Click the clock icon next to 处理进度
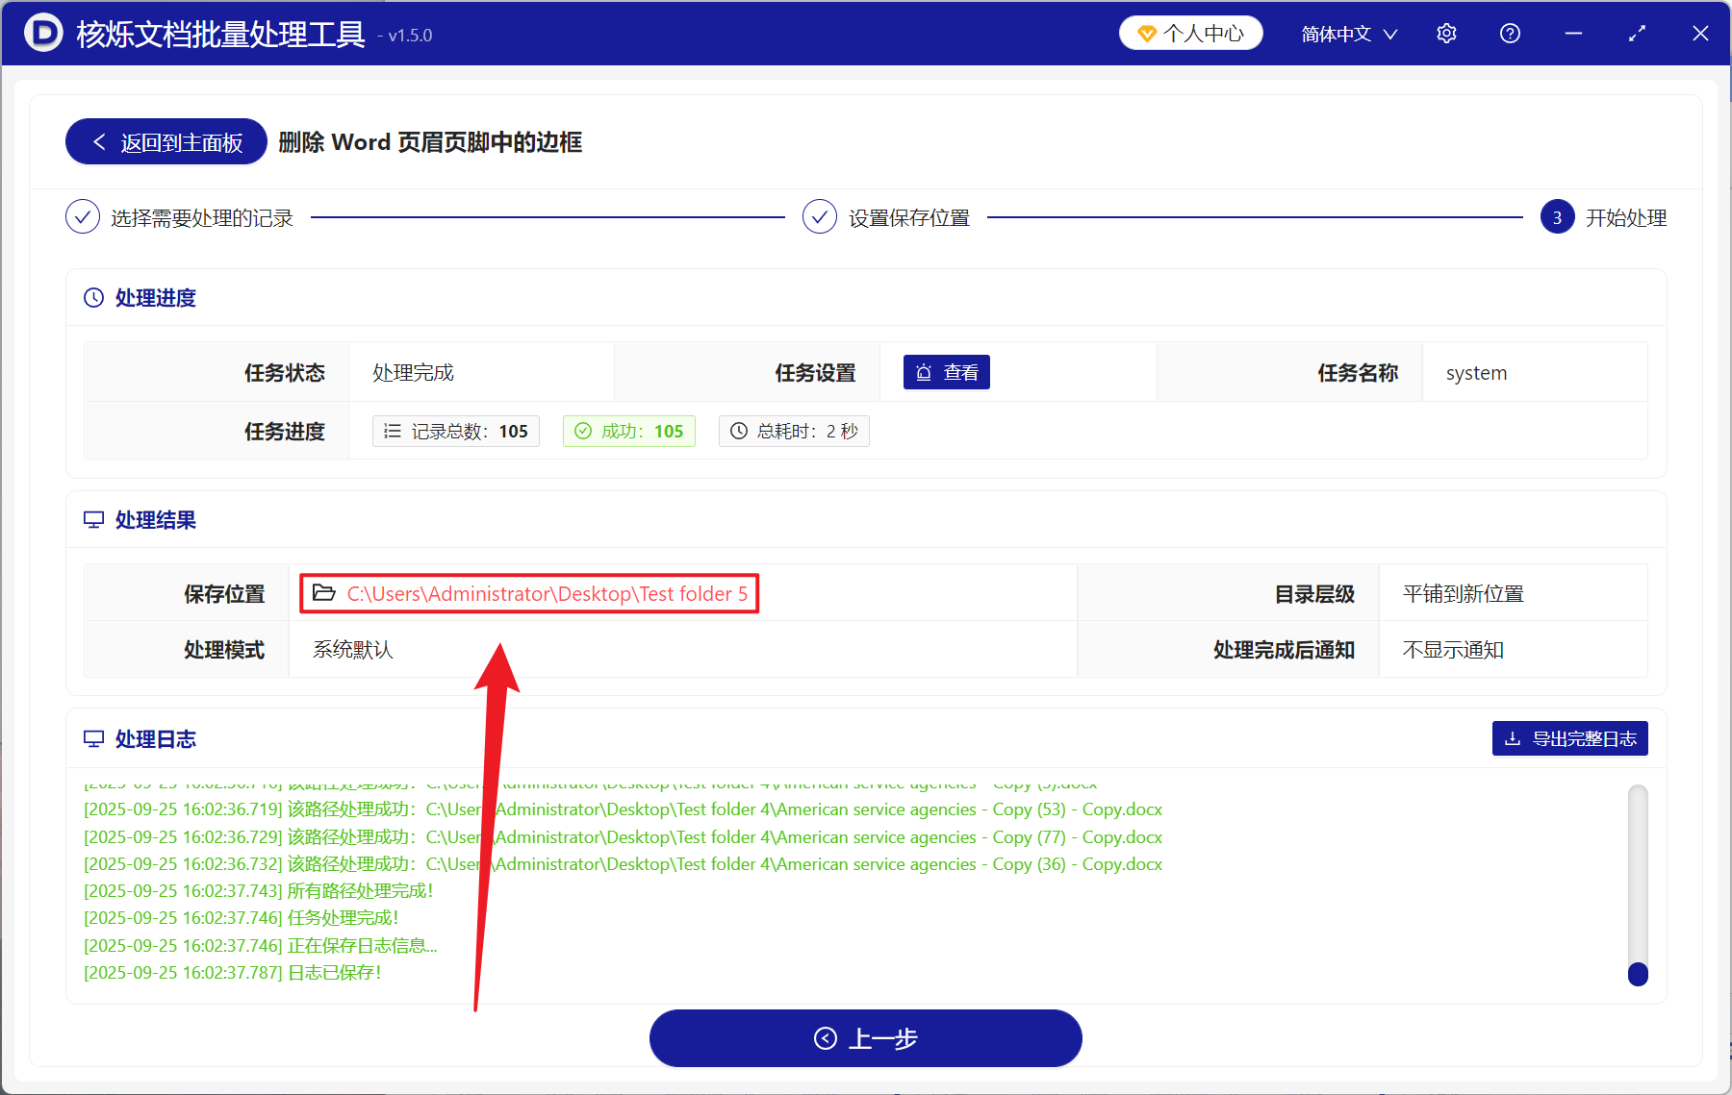1732x1095 pixels. [92, 297]
